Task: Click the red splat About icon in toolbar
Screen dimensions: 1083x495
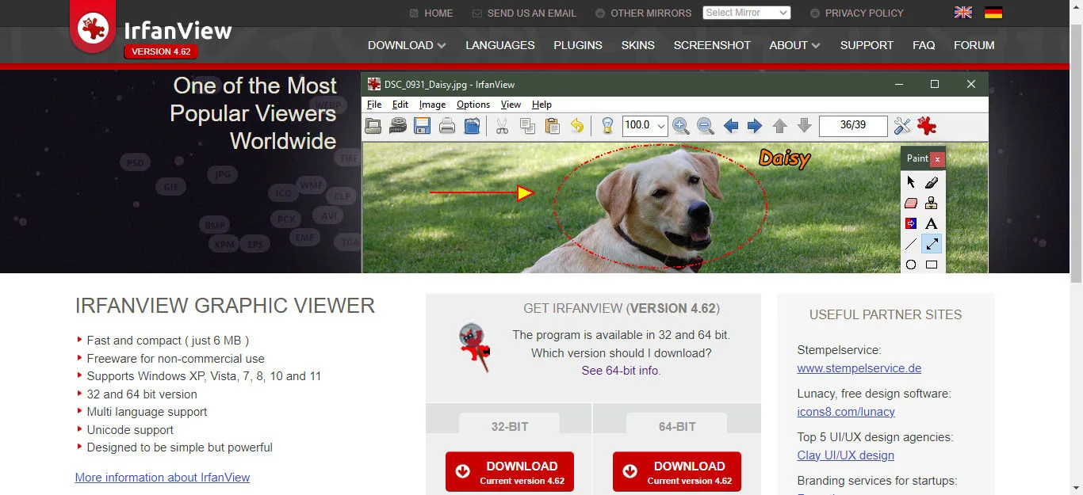Action: 927,125
